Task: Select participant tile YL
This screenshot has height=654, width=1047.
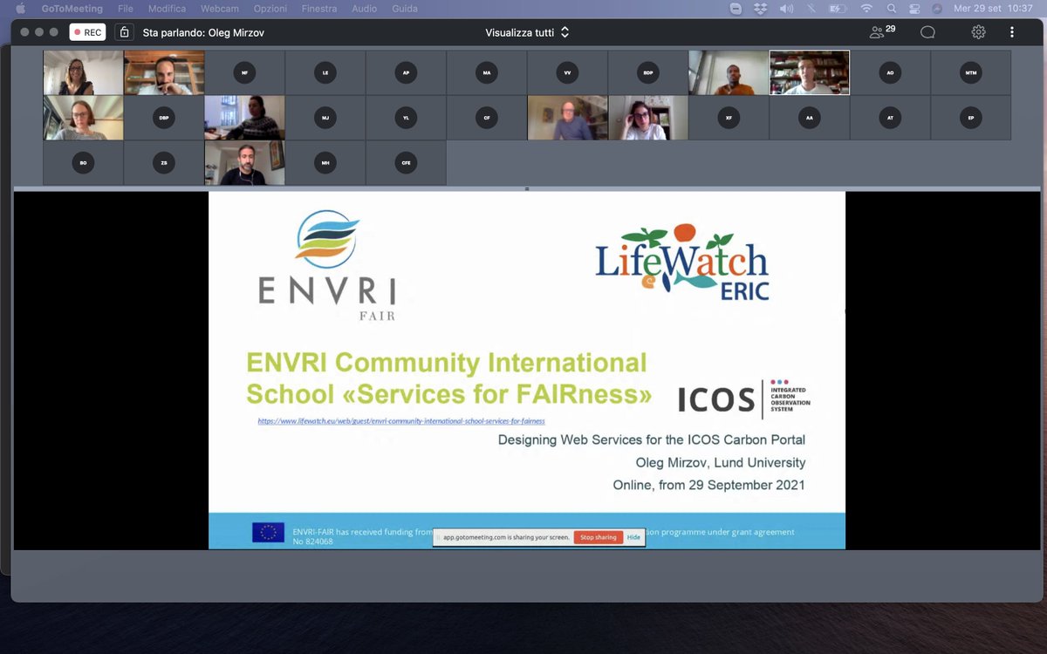Action: (406, 118)
